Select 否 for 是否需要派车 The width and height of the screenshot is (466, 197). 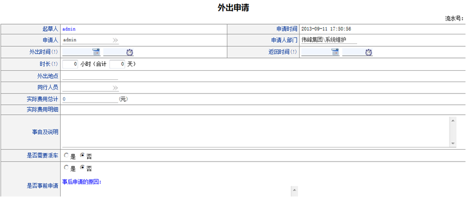click(x=83, y=155)
